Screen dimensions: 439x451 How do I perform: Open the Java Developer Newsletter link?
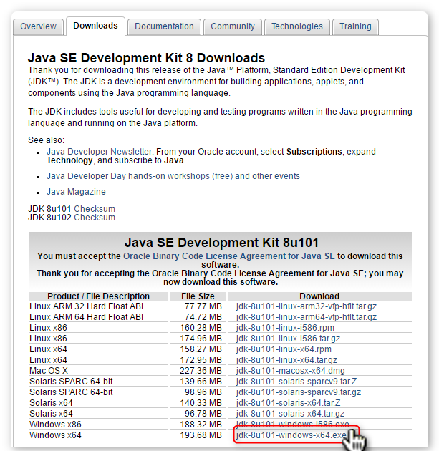click(100, 152)
